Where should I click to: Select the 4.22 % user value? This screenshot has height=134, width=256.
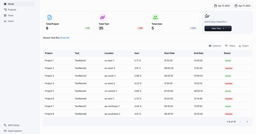tap(138, 83)
